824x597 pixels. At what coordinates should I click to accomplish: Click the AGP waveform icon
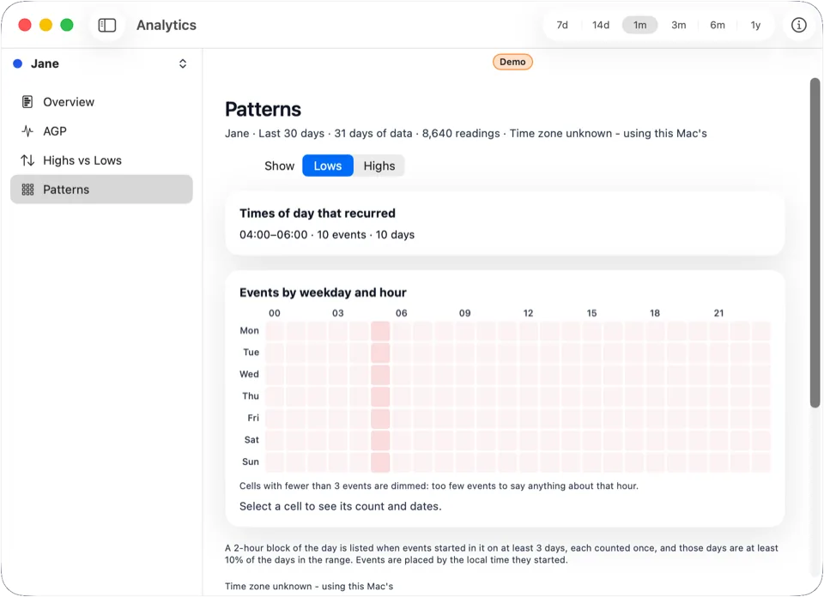27,131
